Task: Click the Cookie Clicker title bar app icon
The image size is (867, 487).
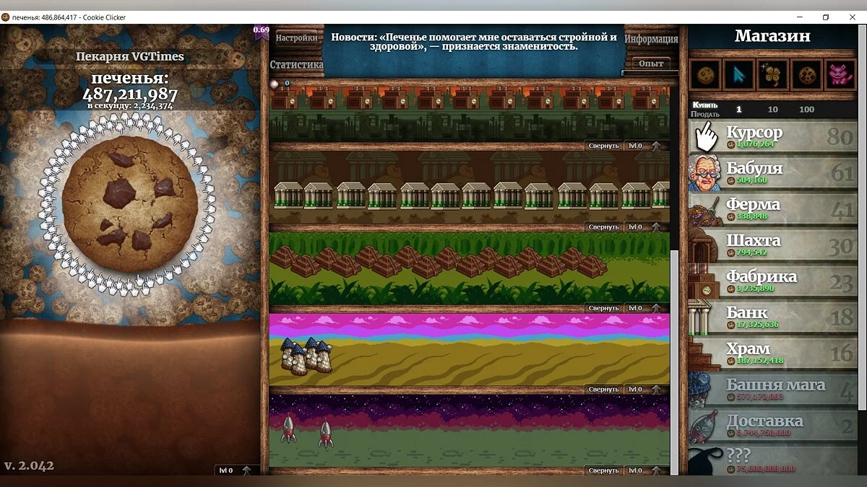Action: tap(6, 17)
